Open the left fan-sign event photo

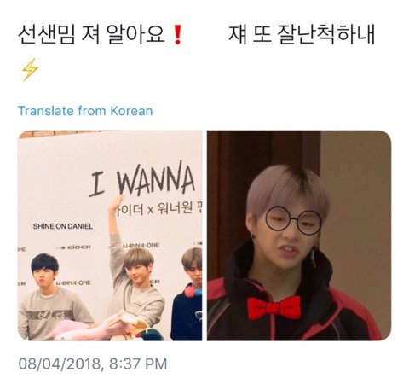(110, 236)
